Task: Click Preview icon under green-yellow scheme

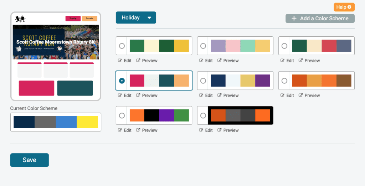Action: coord(138,61)
